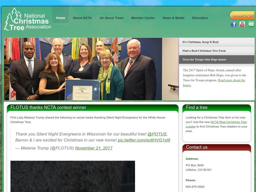
Task: Open the pic.twitter.com/so6HVG1st8 link
Action: (144, 140)
